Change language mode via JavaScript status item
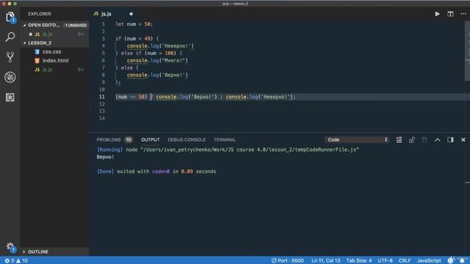The image size is (470, 264). point(429,260)
